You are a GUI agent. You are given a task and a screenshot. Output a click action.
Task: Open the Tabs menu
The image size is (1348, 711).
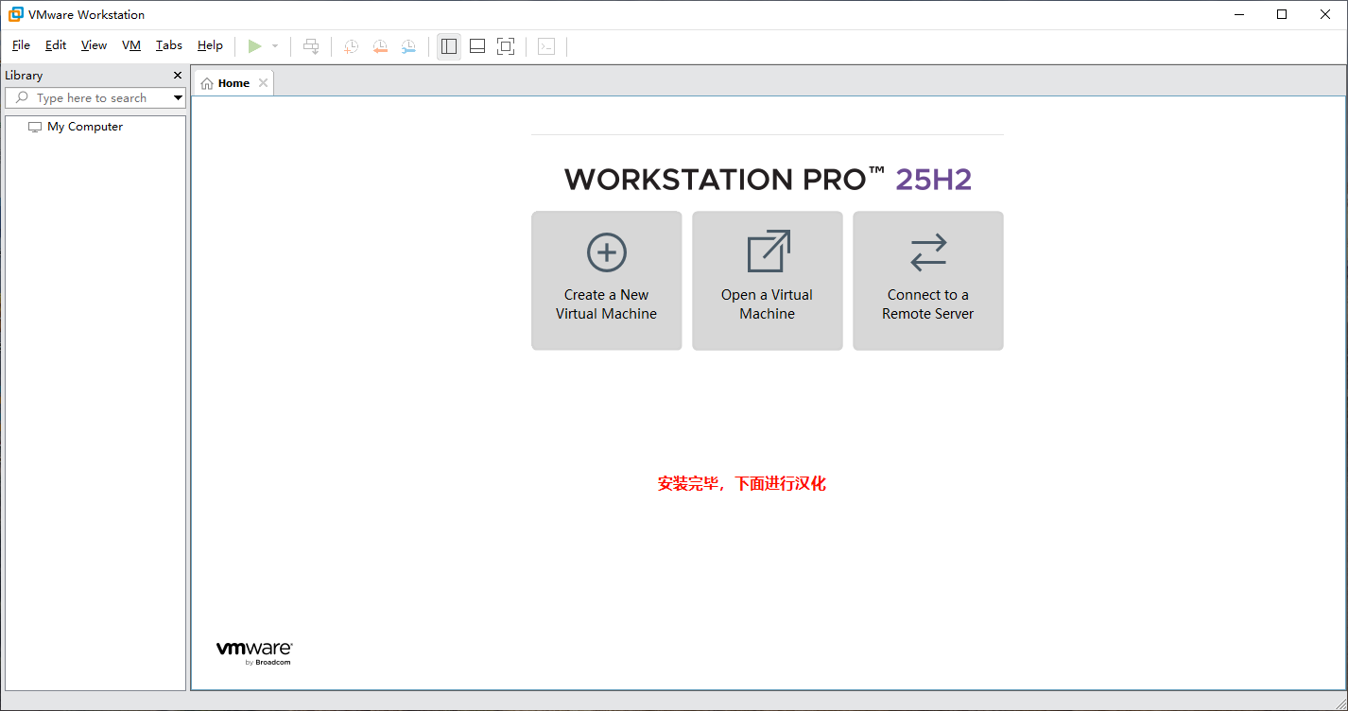point(169,45)
